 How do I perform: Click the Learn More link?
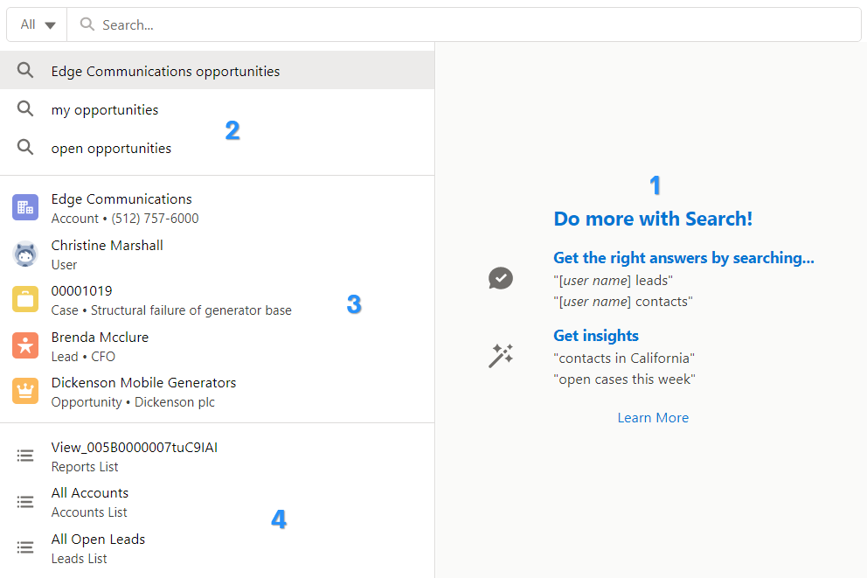[x=653, y=418]
